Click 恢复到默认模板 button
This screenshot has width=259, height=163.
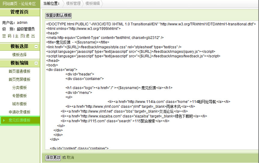58,16
